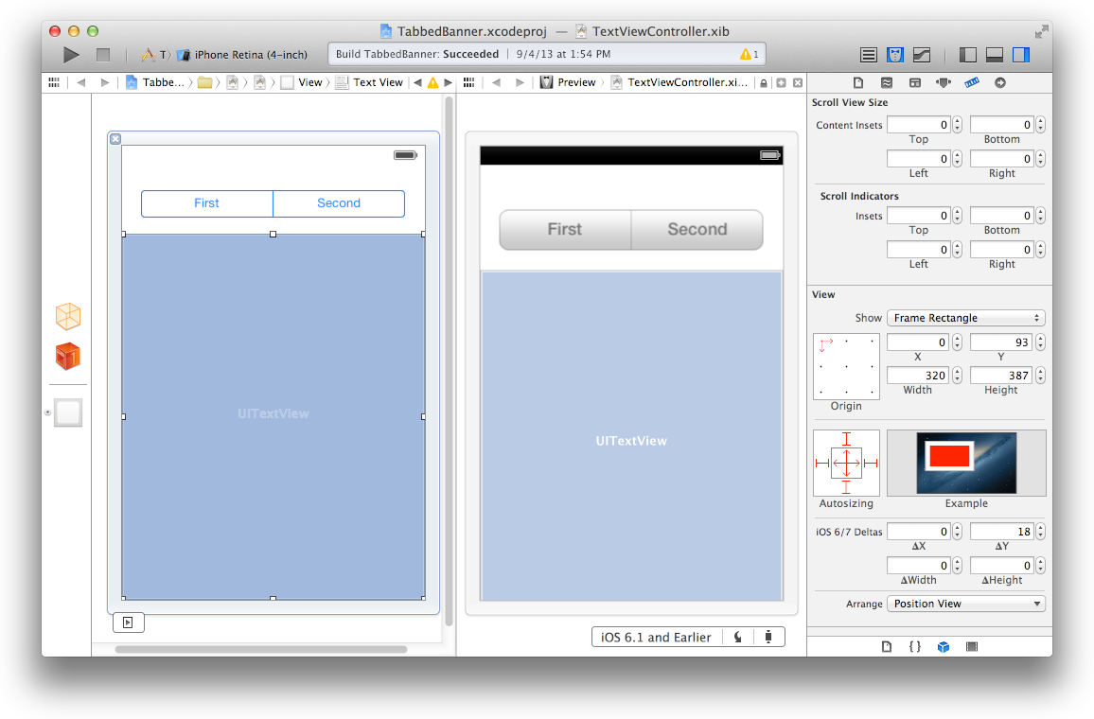Open the Show Frame Rectangle dropdown

coord(965,317)
